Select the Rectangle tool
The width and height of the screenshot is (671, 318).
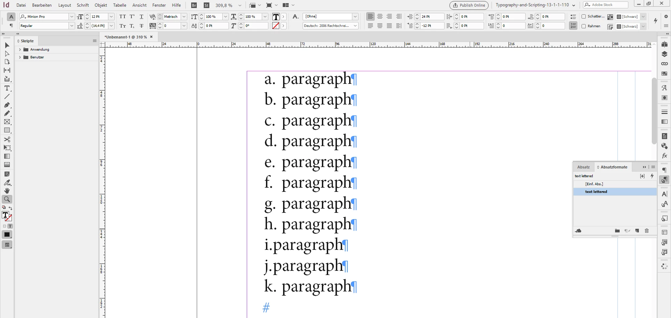click(7, 130)
